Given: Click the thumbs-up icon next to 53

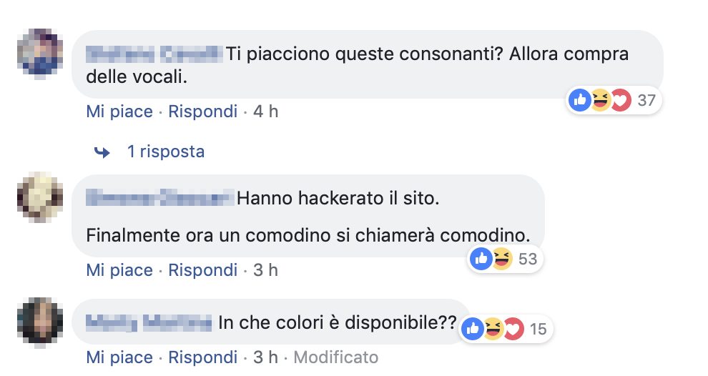Looking at the screenshot, I should click(481, 259).
